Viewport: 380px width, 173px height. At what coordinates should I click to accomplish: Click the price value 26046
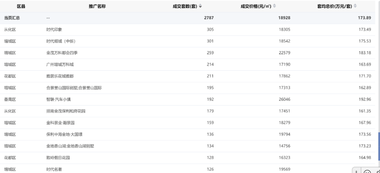[285, 99]
